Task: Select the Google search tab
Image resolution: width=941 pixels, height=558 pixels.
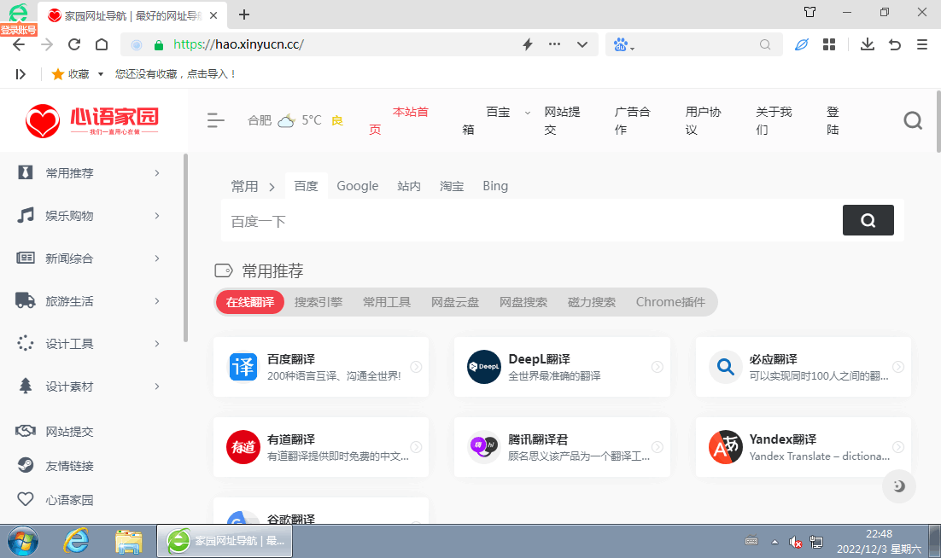Action: [358, 186]
